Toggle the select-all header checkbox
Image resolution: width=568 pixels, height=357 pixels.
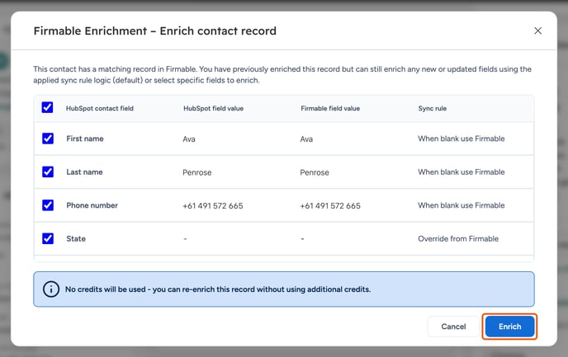click(x=47, y=107)
